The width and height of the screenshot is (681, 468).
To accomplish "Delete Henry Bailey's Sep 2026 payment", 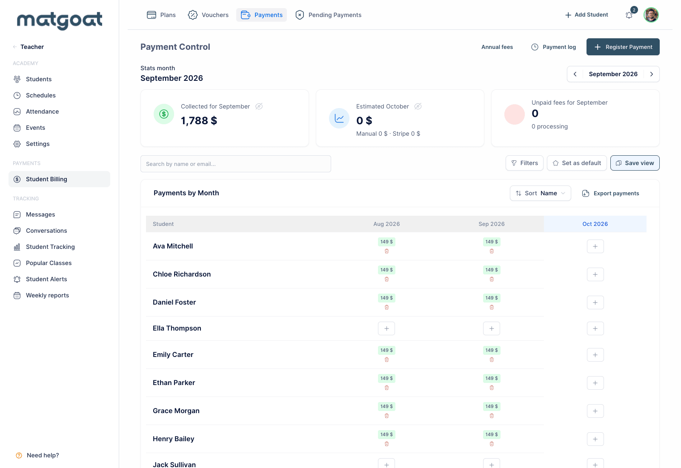I will 492,444.
